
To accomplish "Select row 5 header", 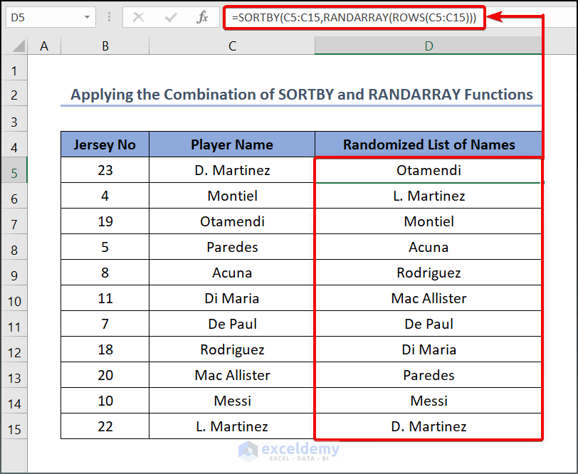I will pos(14,170).
